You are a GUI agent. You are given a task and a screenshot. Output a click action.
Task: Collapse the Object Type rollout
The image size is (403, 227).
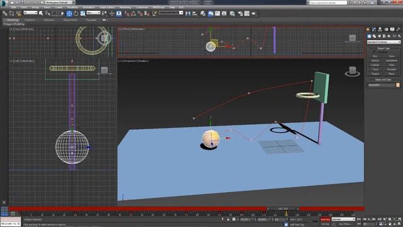[383, 49]
